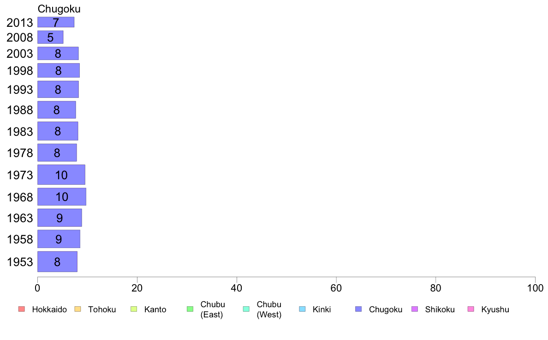The image size is (548, 340).
Task: Click the Chubu (West) teal legend swatch
Action: click(246, 309)
